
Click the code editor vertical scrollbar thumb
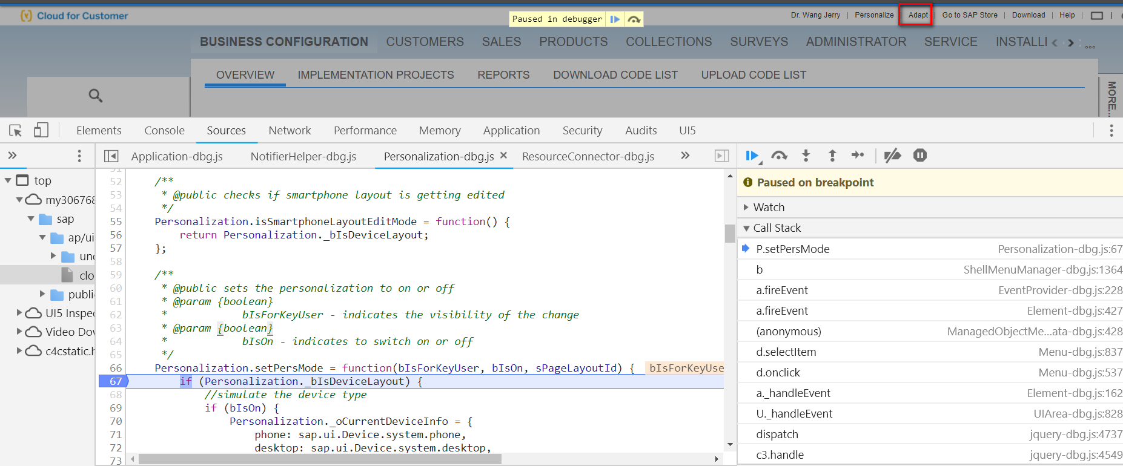[x=730, y=233]
